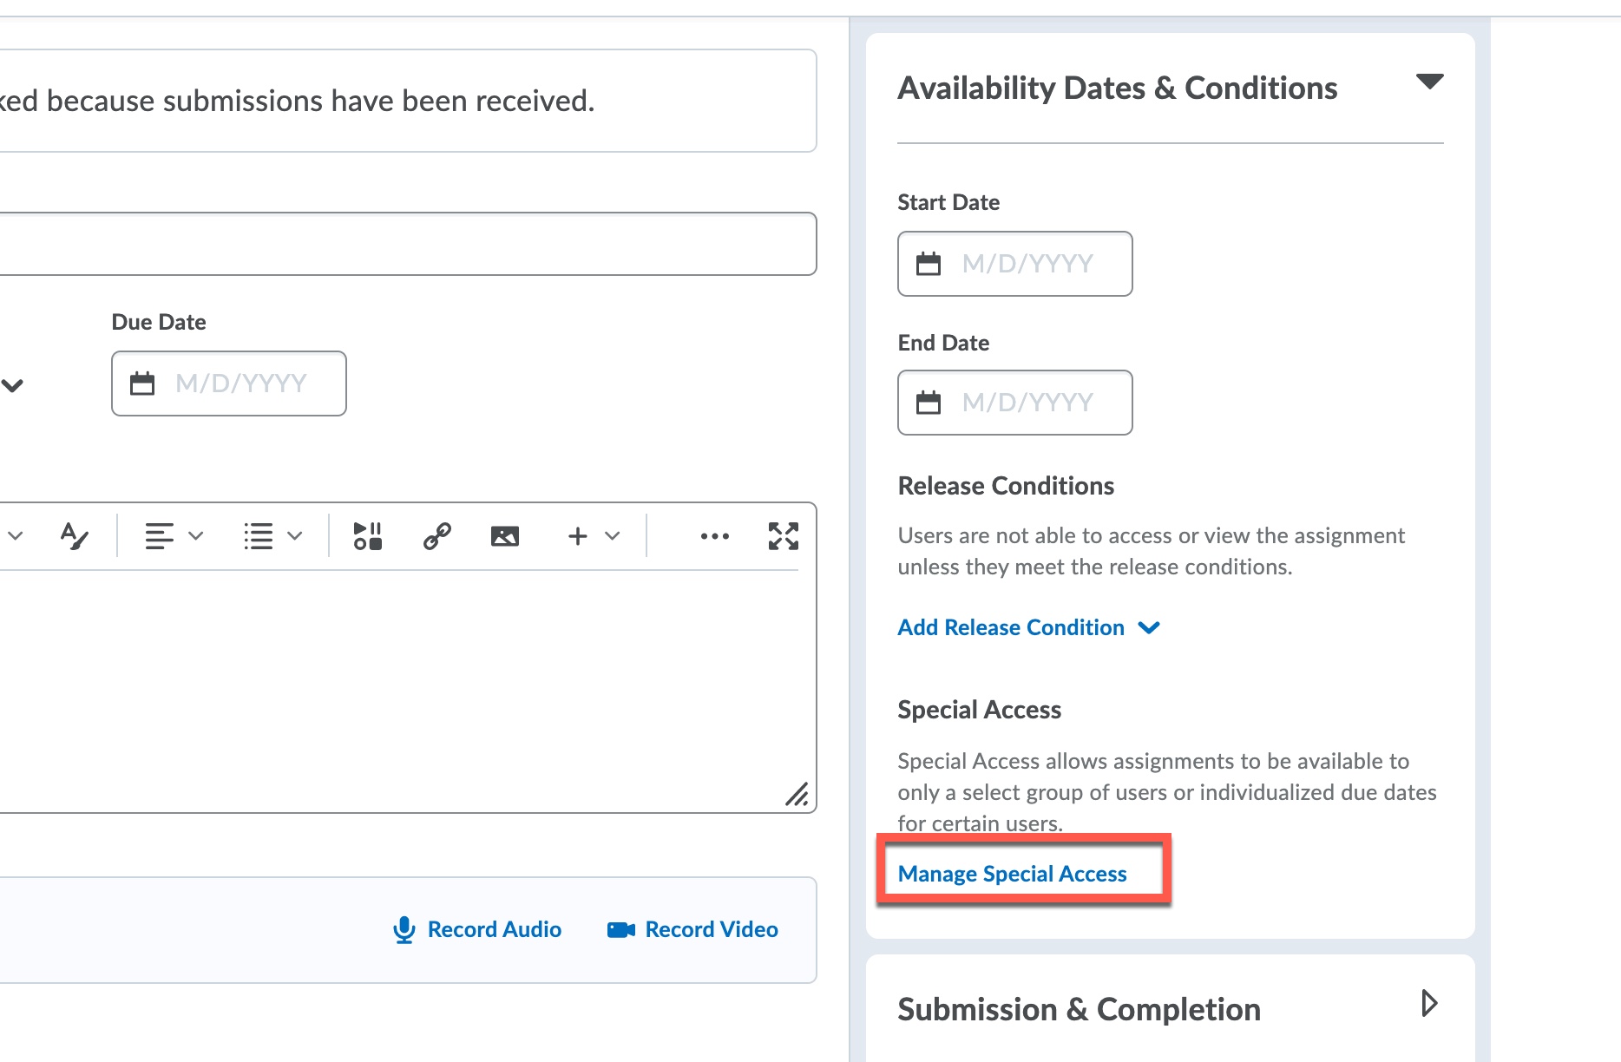Image resolution: width=1621 pixels, height=1062 pixels.
Task: Click the bulleted list icon
Action: [x=258, y=536]
